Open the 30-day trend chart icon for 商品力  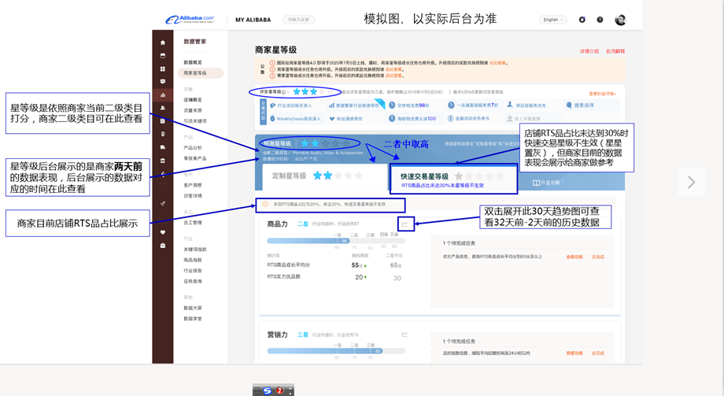[405, 224]
